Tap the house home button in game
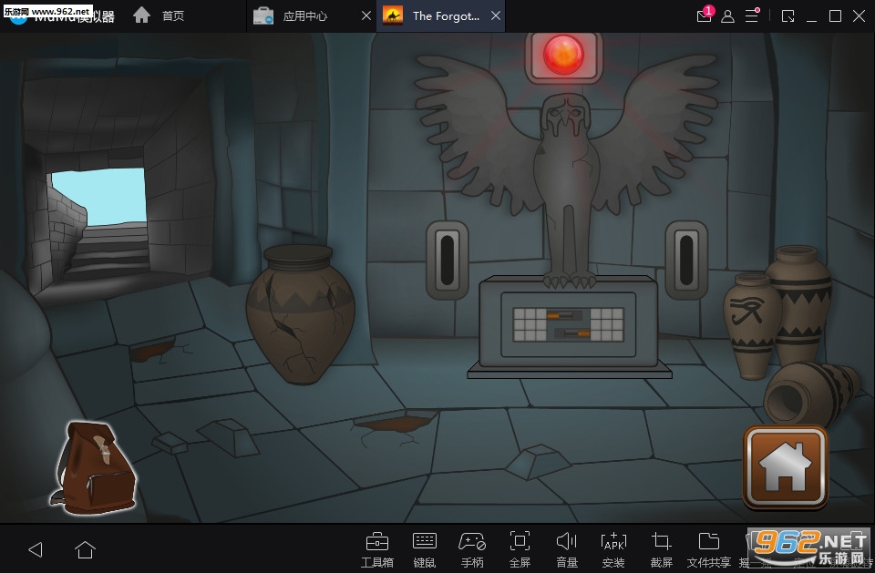 click(x=785, y=467)
